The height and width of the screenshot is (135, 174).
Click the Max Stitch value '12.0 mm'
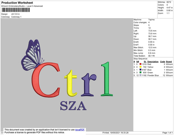pyautogui.click(x=152, y=47)
